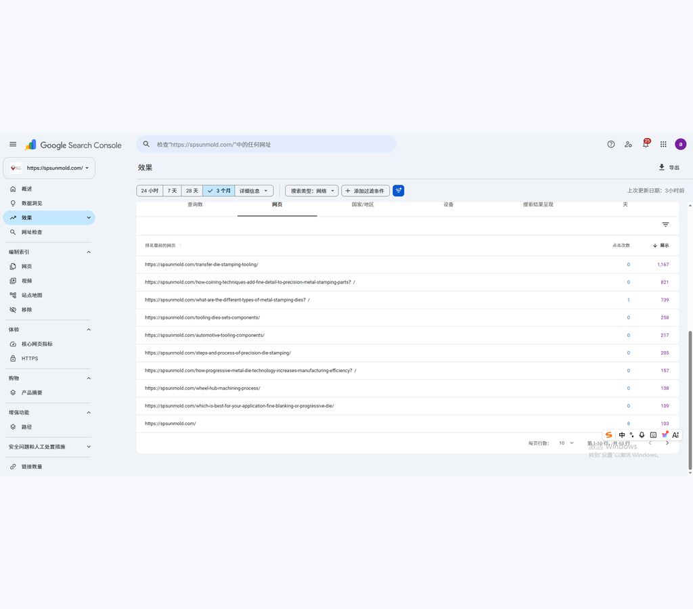Viewport: 693px width, 609px height.
Task: Open HTTPS report in sidebar
Action: point(49,359)
